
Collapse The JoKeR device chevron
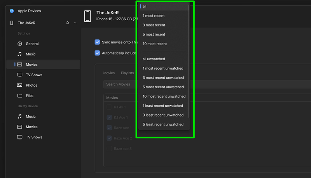(x=75, y=23)
